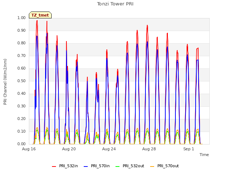Click the 0.90 y-axis tick label
This screenshot has width=231, height=173.
pos(22,30)
